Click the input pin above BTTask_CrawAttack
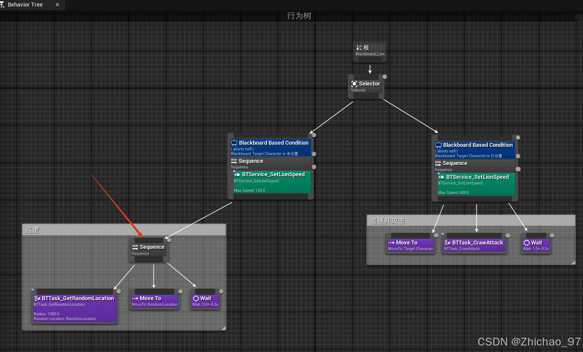 point(474,236)
